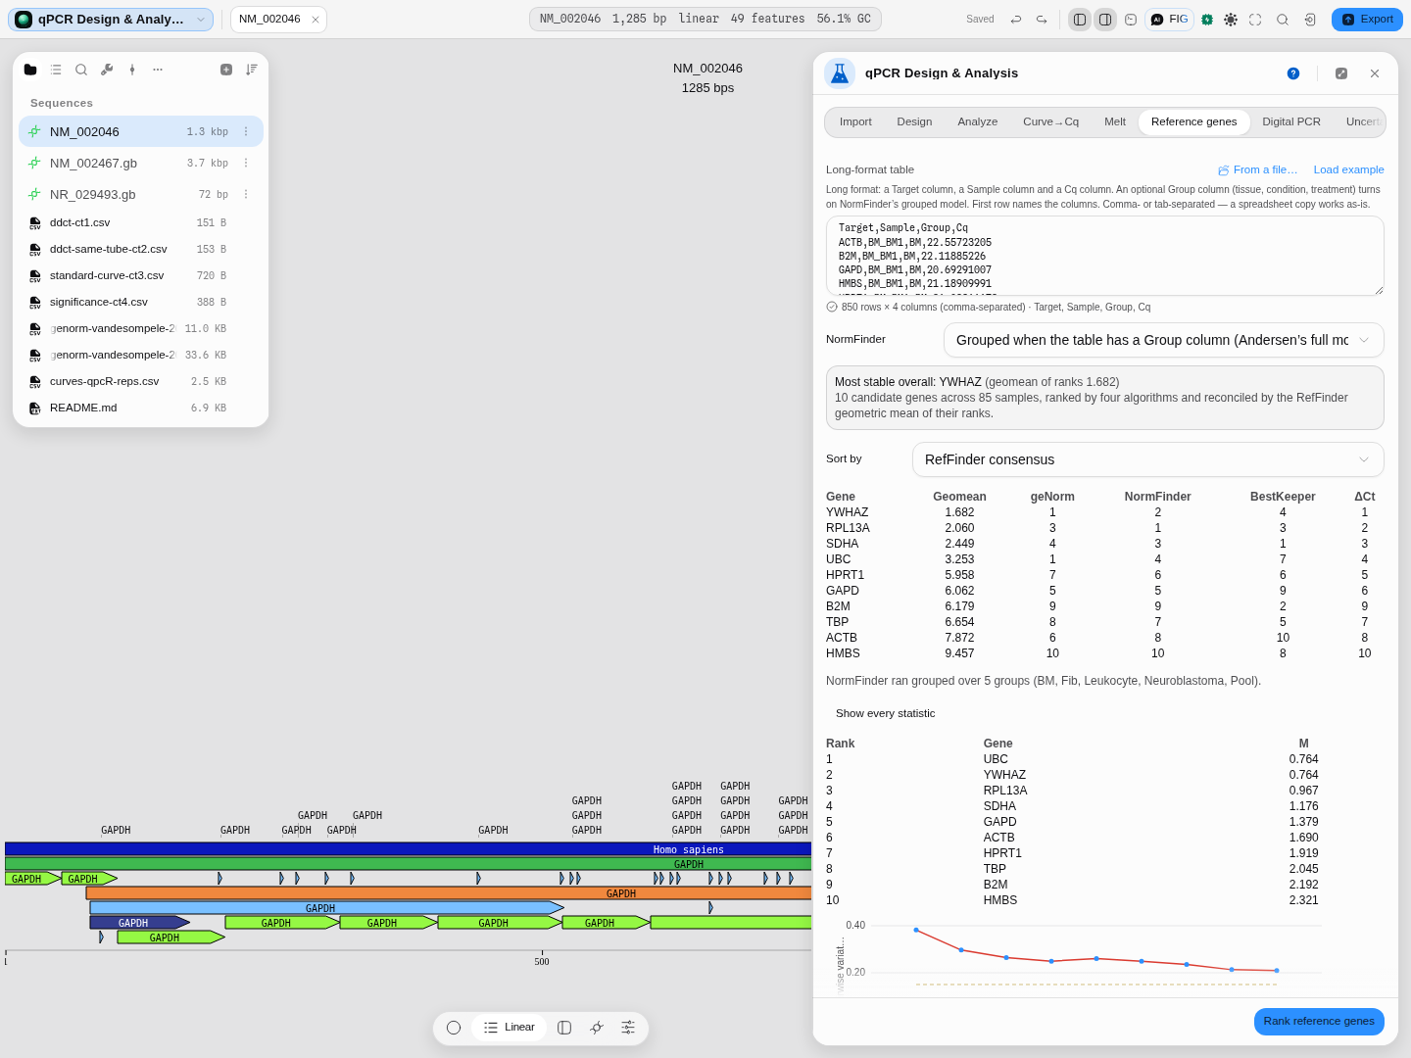
Task: Enter fullscreen mode icon
Action: [x=1255, y=20]
